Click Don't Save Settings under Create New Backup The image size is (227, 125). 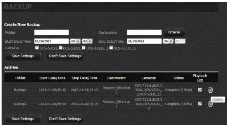(65, 56)
